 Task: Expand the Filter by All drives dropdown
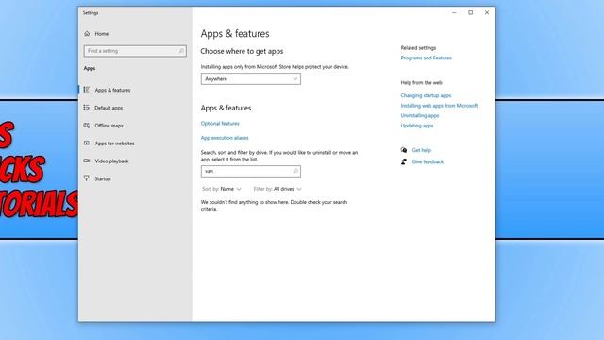(277, 189)
